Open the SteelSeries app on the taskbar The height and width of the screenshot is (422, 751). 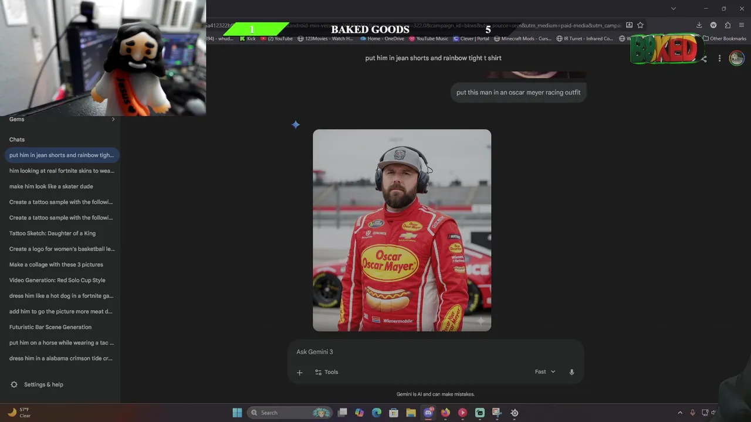click(x=515, y=413)
